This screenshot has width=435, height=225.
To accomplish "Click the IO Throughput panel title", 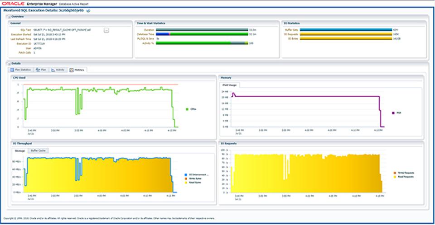I will pos(22,144).
